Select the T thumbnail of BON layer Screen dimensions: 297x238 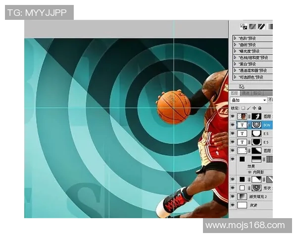[242, 125]
